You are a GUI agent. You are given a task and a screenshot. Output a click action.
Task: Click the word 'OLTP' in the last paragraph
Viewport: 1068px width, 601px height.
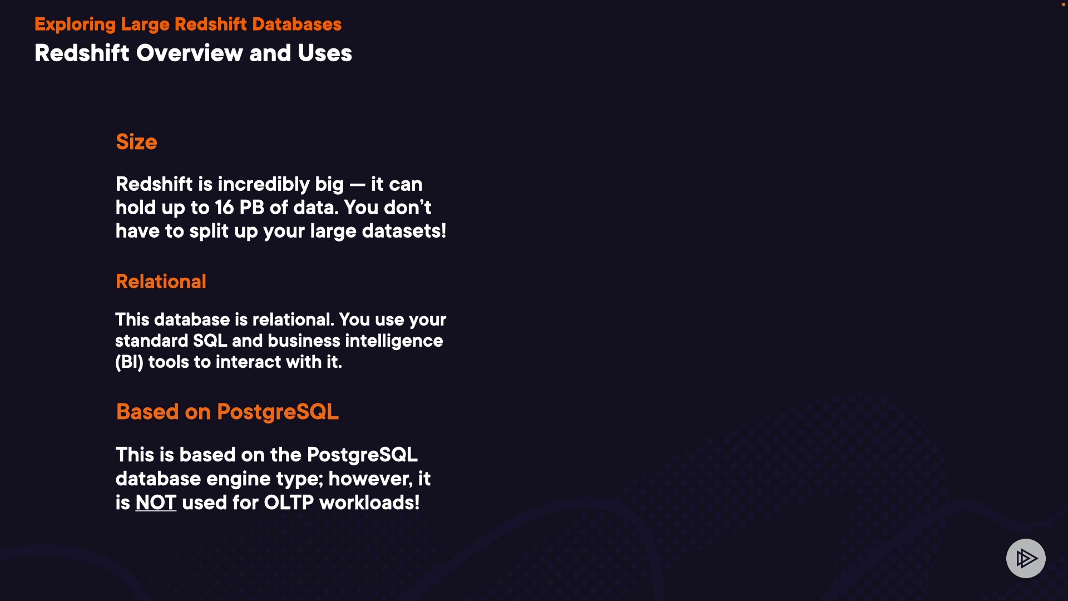289,503
